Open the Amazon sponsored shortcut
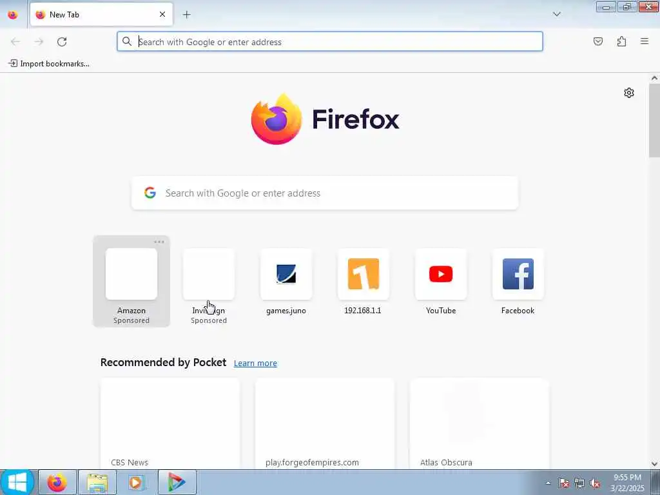This screenshot has width=660, height=495. click(131, 281)
